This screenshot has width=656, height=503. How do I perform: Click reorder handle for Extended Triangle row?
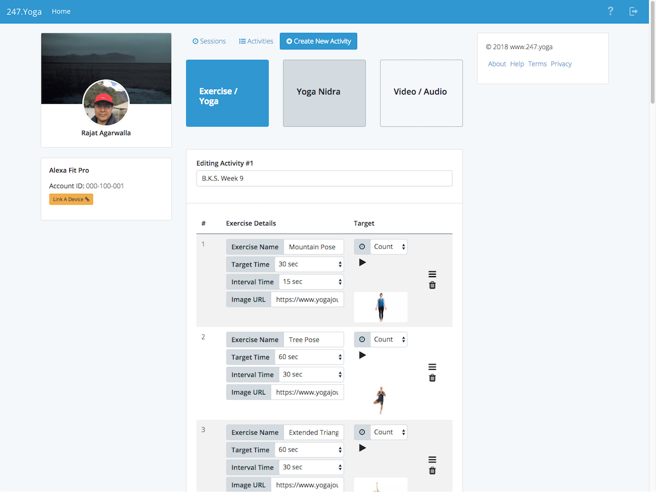432,459
